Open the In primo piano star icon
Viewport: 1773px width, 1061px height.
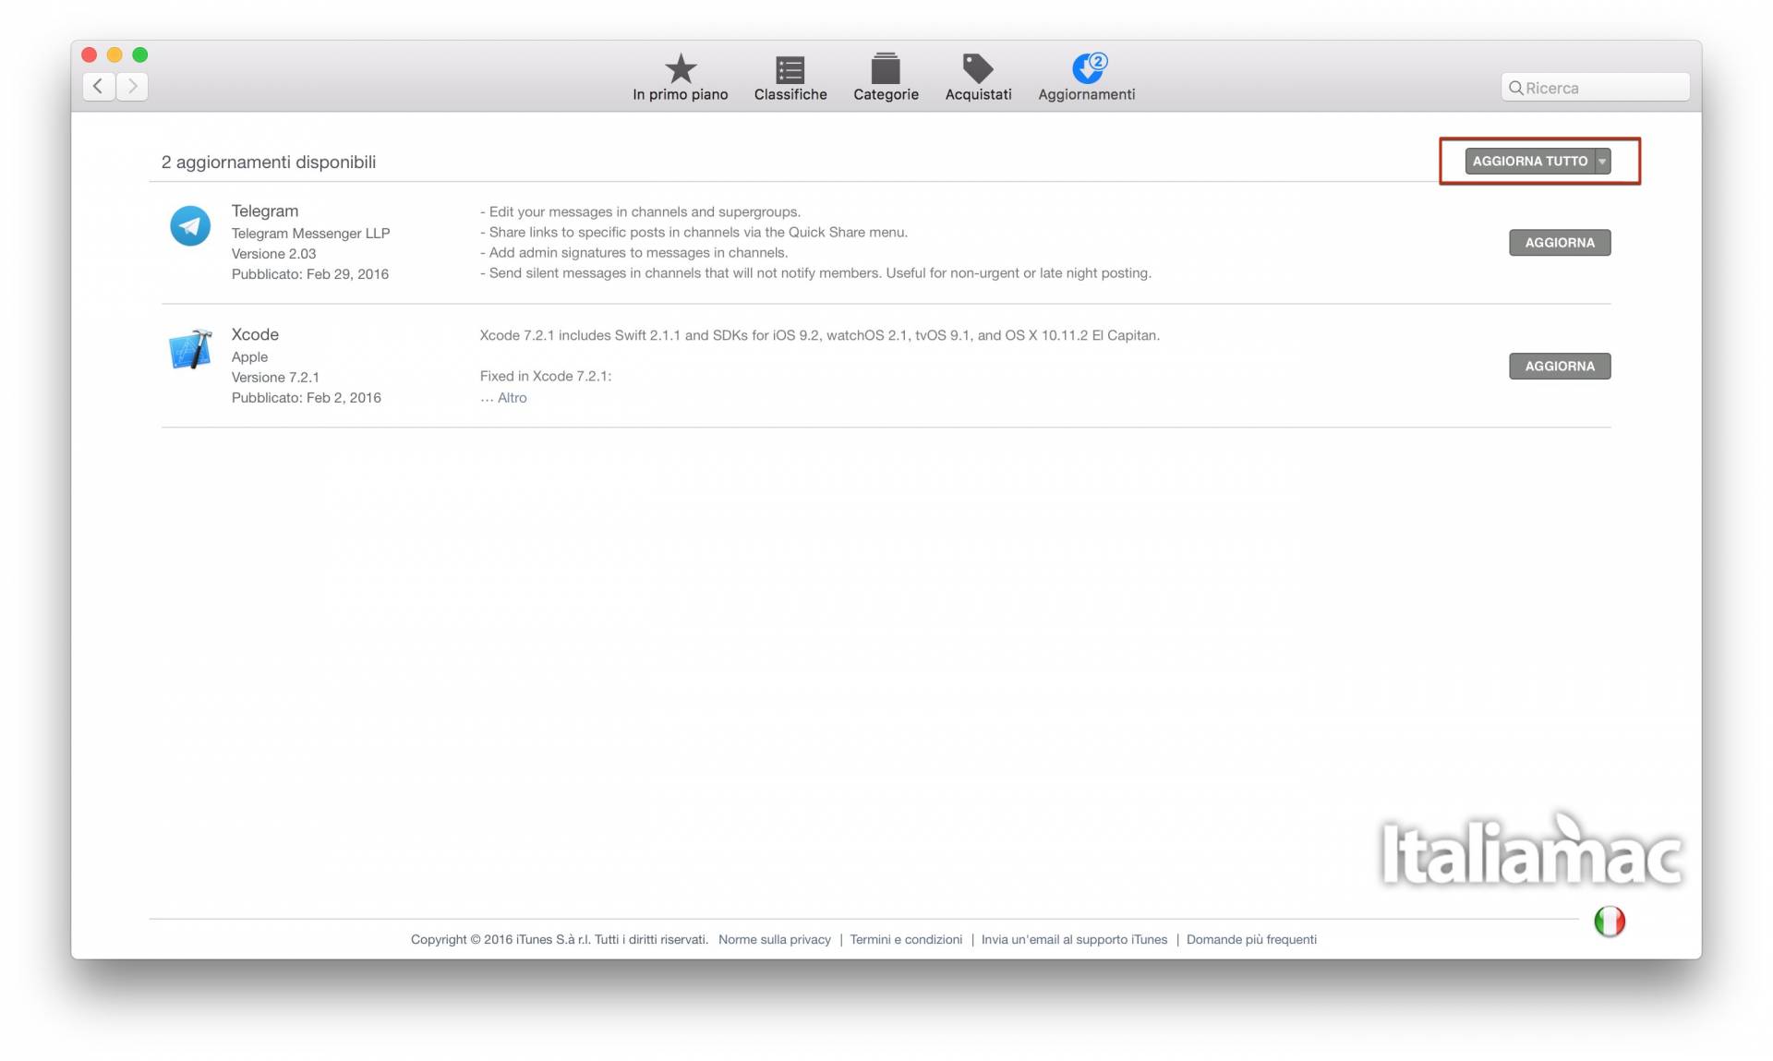(x=681, y=68)
